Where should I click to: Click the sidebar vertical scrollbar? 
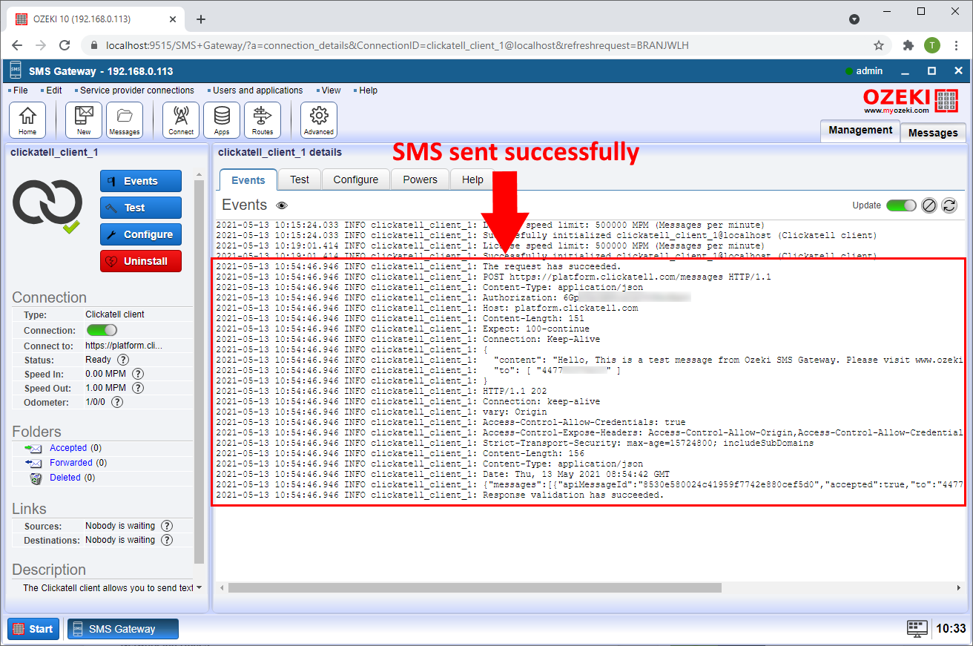point(199,371)
